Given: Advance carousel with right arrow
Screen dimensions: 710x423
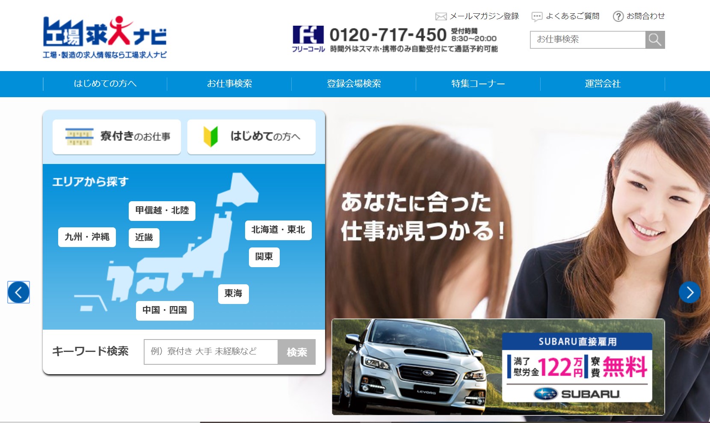Looking at the screenshot, I should (689, 292).
